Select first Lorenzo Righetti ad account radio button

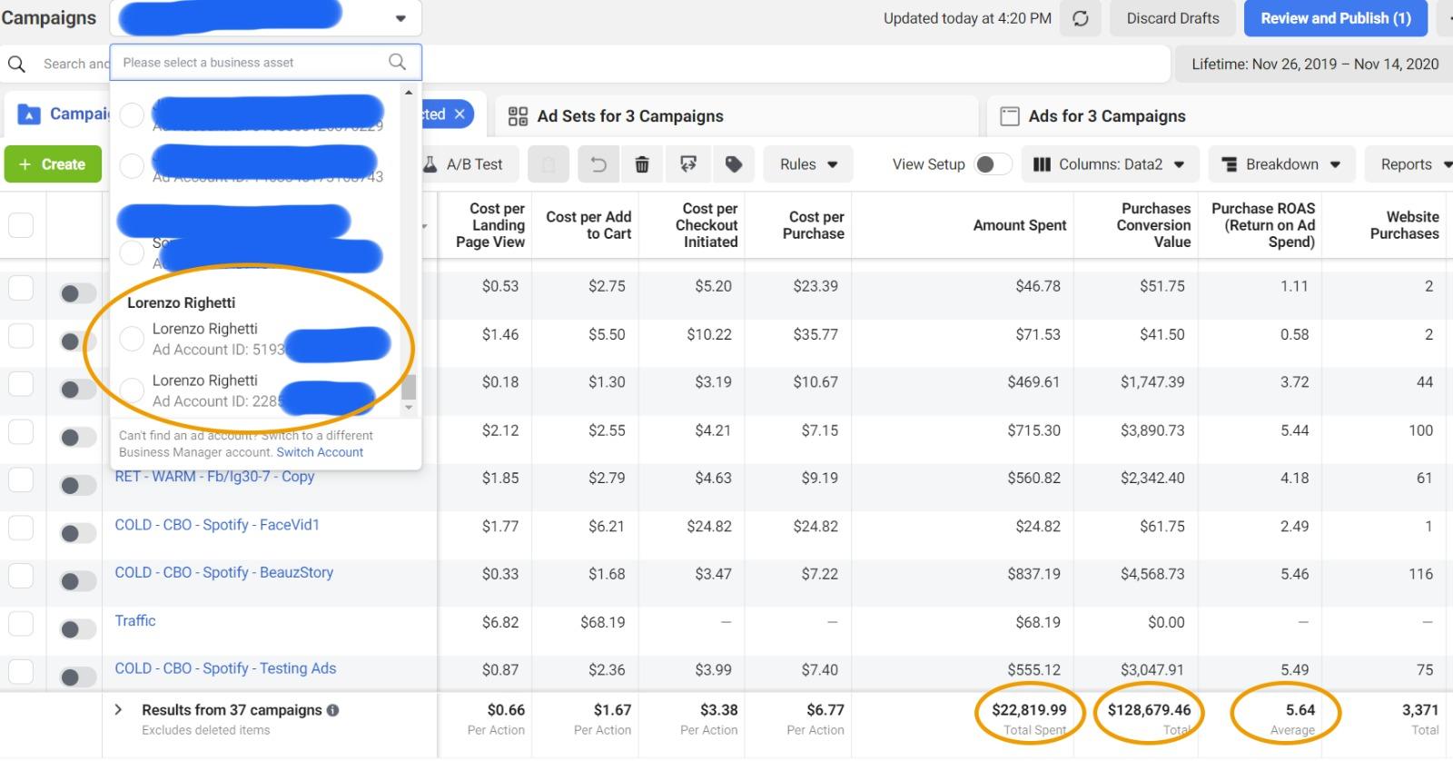click(132, 339)
